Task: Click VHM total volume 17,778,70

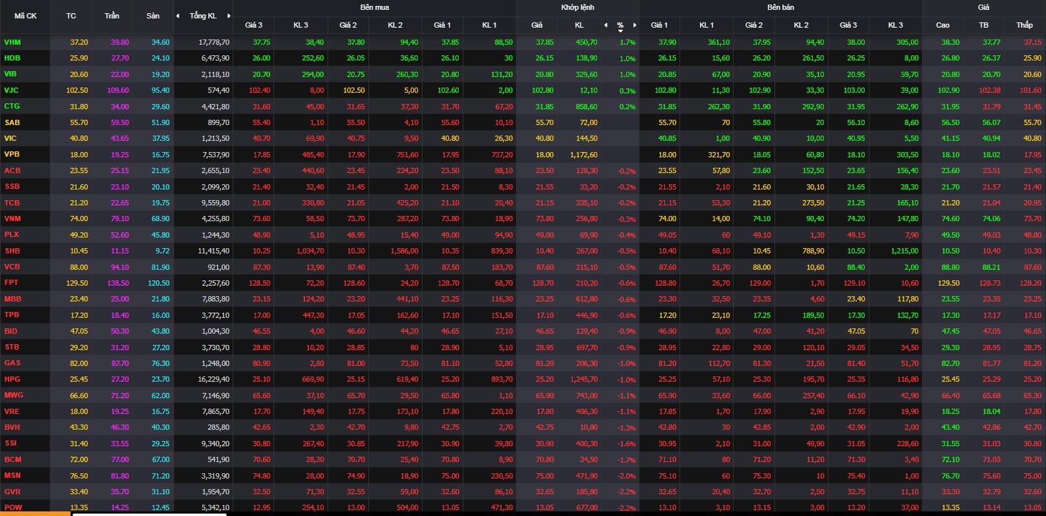Action: pyautogui.click(x=214, y=42)
